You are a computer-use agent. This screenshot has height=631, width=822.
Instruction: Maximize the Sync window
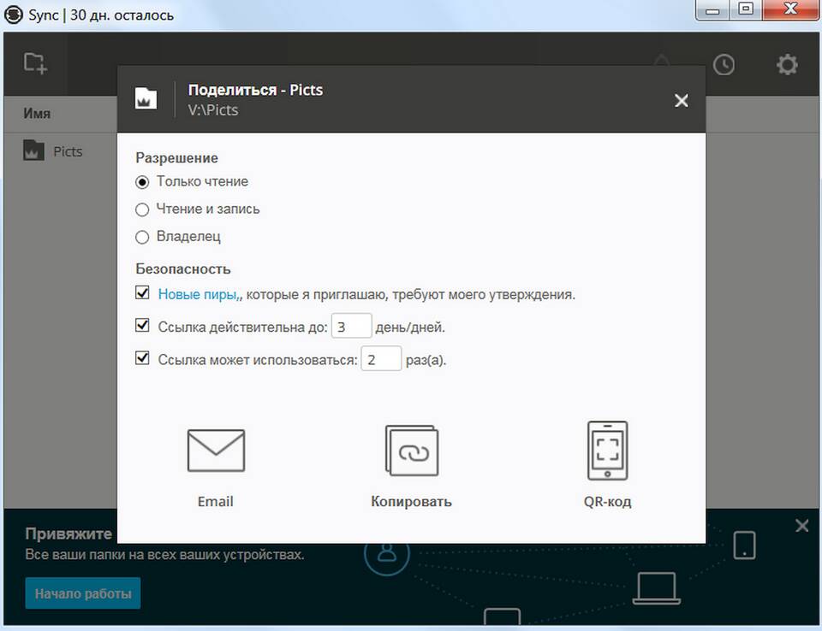(x=746, y=9)
